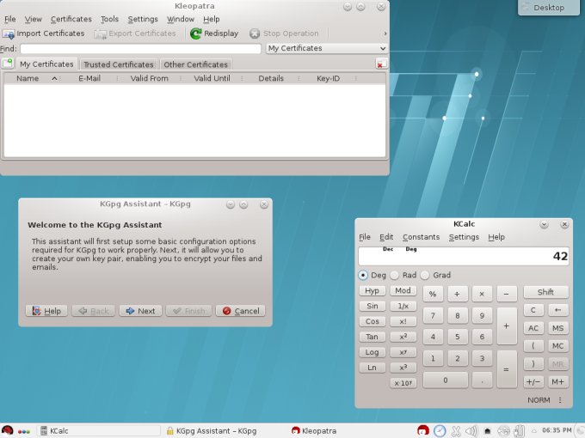This screenshot has width=585, height=438.
Task: Click the scissors Klipper tray icon
Action: tap(456, 431)
